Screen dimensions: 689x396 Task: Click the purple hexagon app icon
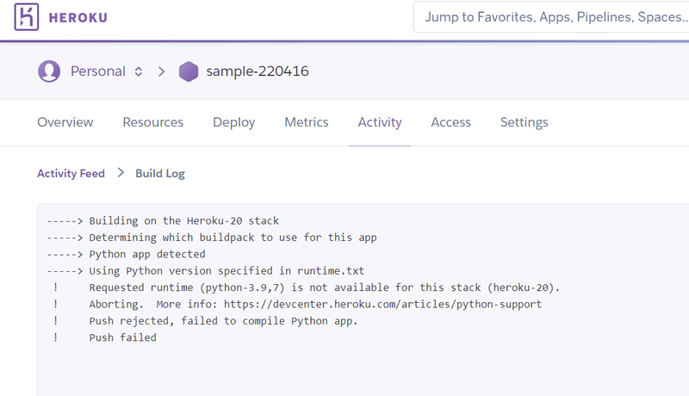189,71
